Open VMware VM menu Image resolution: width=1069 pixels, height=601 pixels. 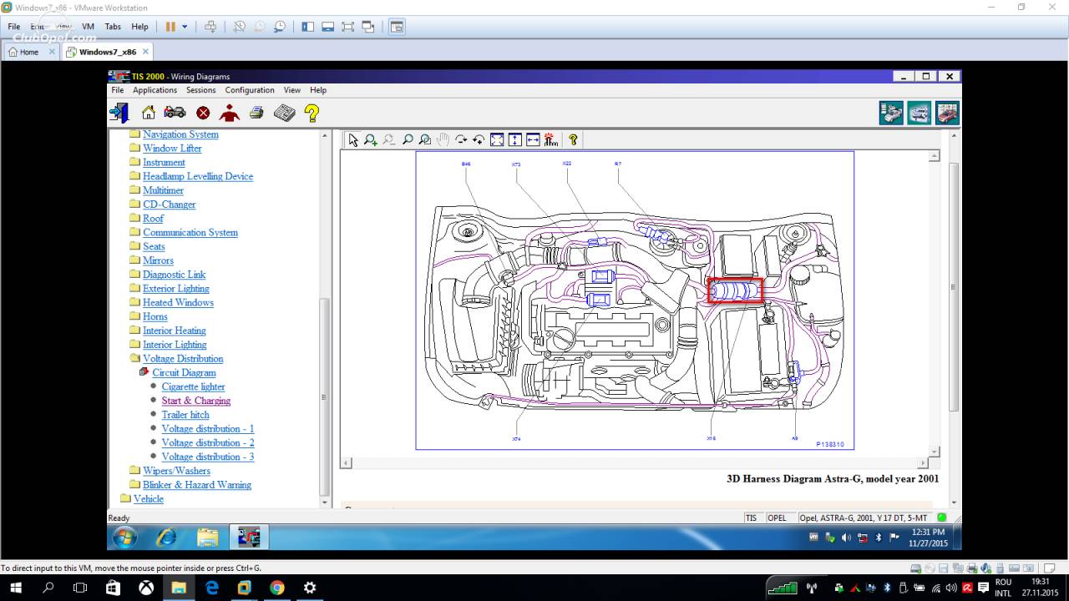click(88, 27)
